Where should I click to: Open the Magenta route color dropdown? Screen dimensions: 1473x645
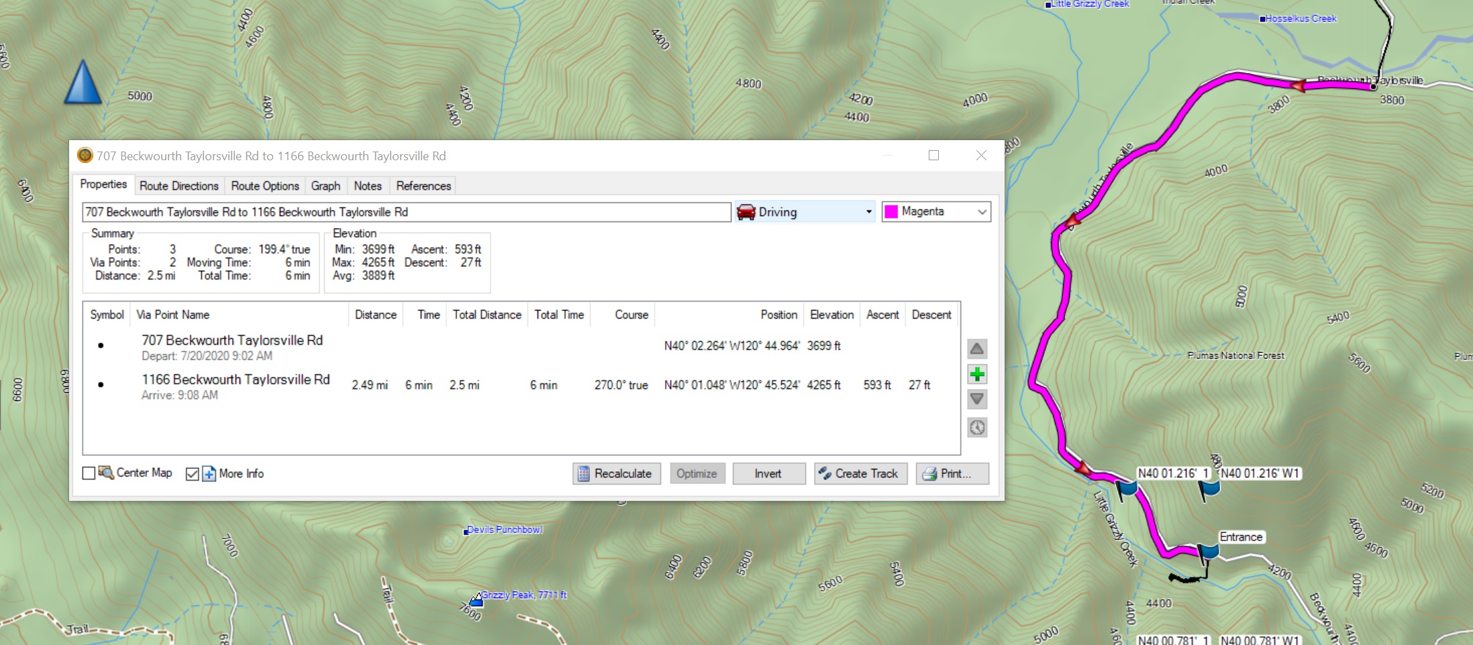click(936, 212)
